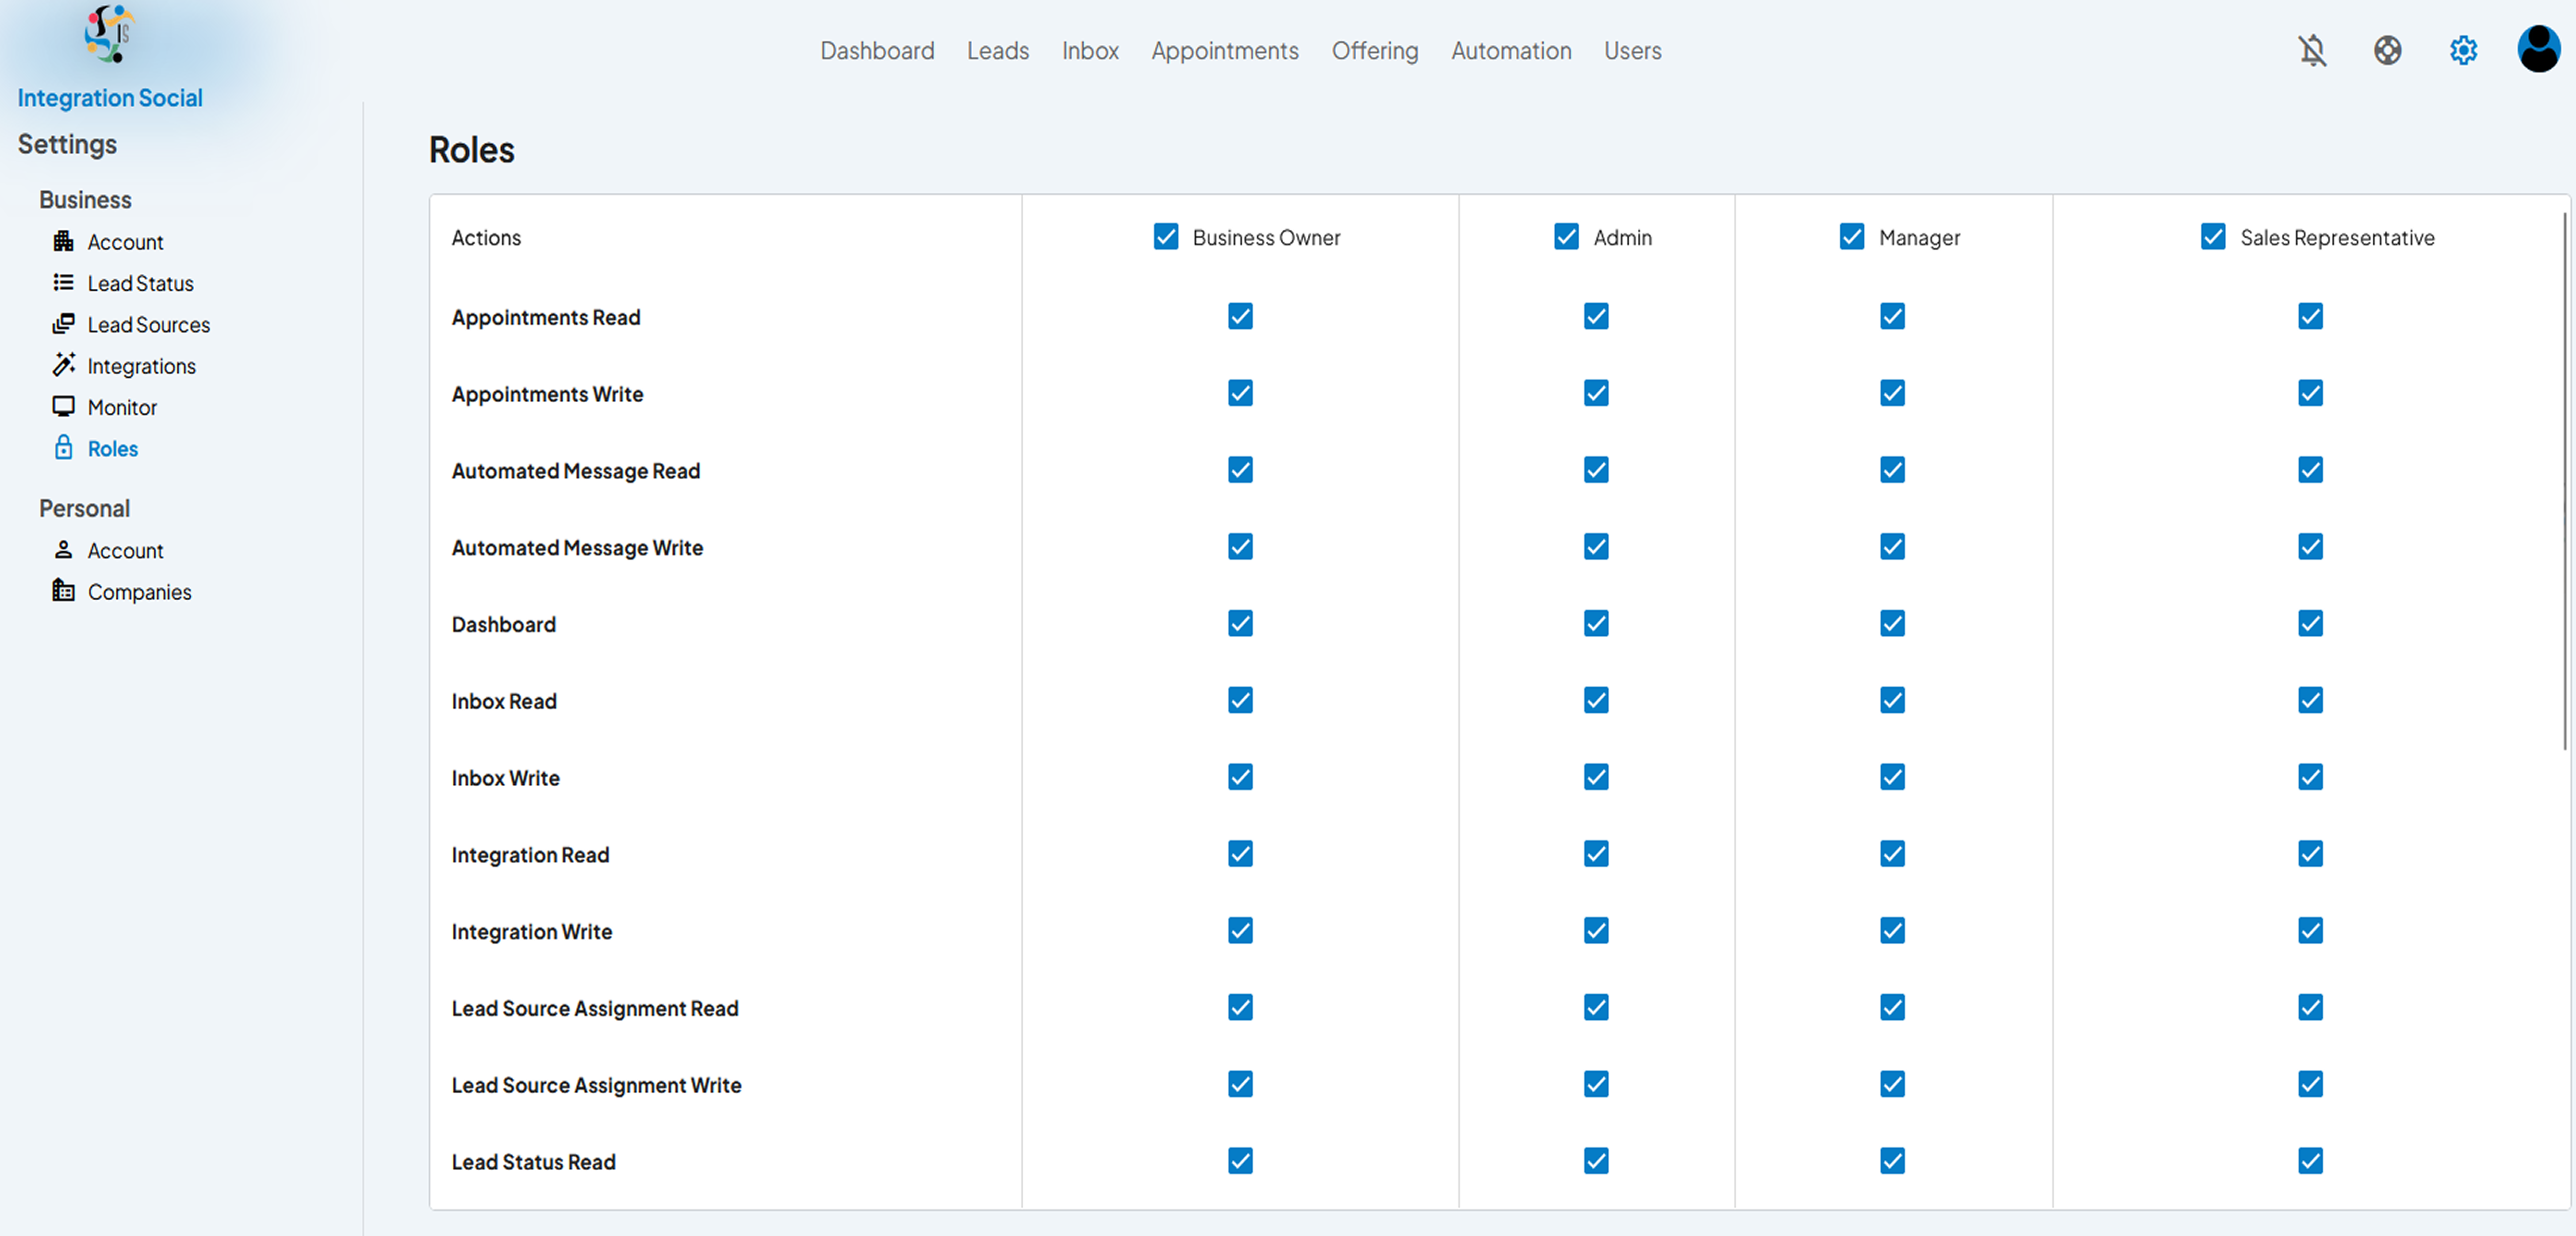Open Companies building icon under Personal

[63, 591]
